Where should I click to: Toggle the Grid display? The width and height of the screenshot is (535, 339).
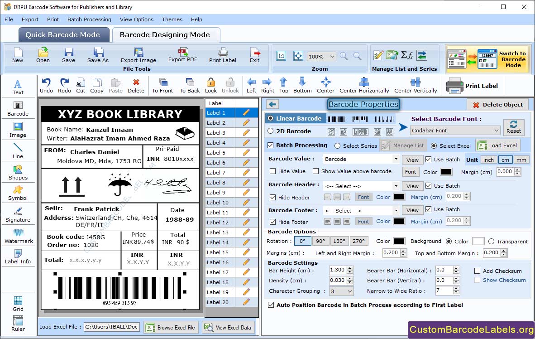(x=18, y=304)
